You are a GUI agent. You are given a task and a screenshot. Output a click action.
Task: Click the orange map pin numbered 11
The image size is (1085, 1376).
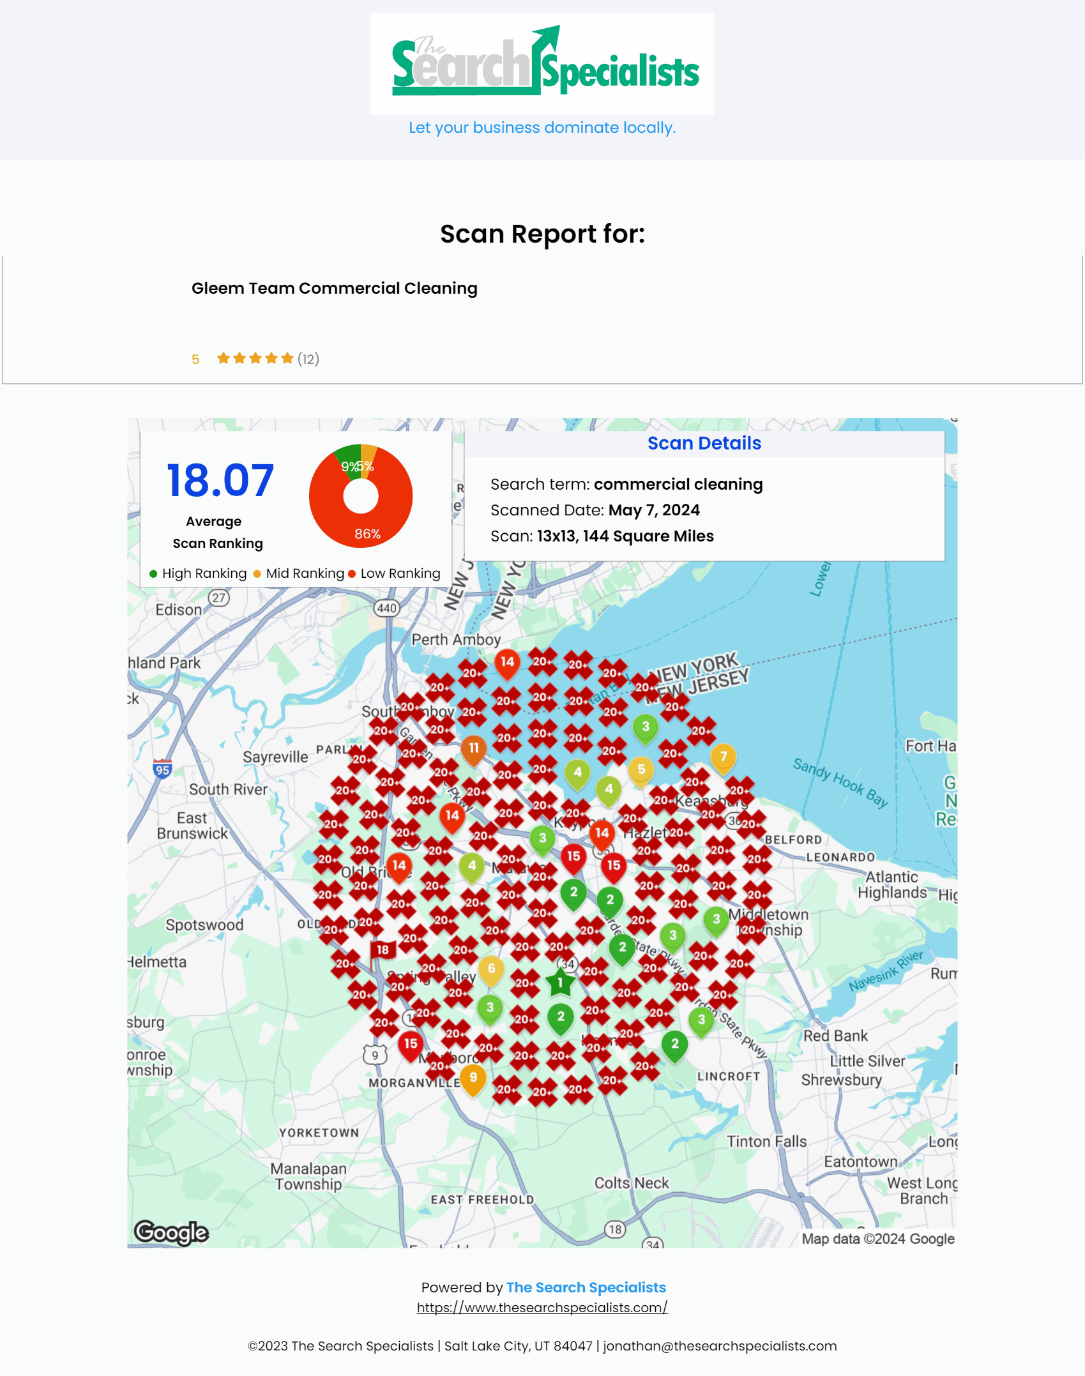(x=474, y=749)
